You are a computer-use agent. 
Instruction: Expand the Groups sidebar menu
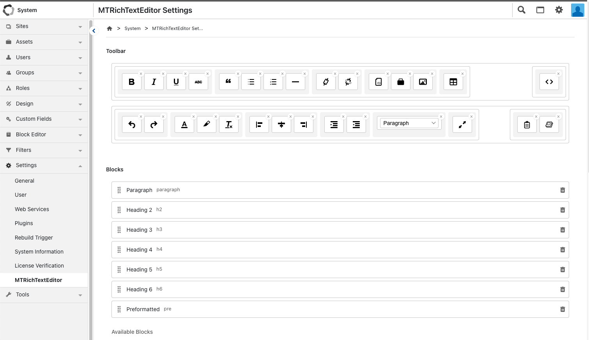[x=44, y=73]
